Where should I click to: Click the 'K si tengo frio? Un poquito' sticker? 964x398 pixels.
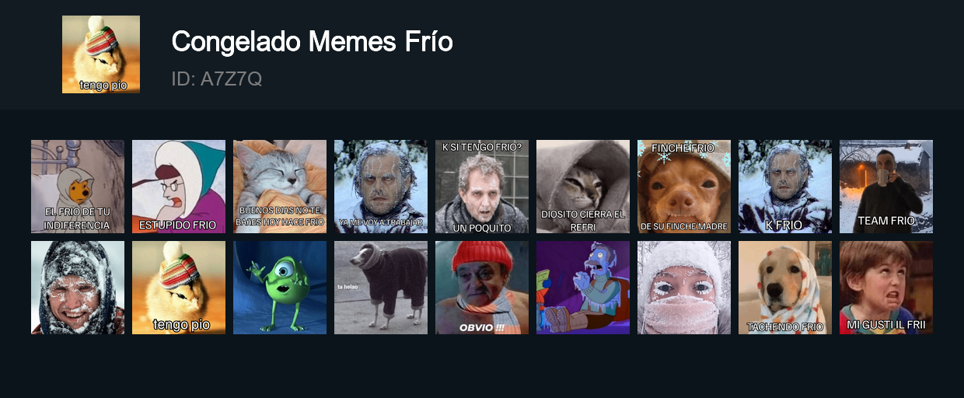click(482, 187)
